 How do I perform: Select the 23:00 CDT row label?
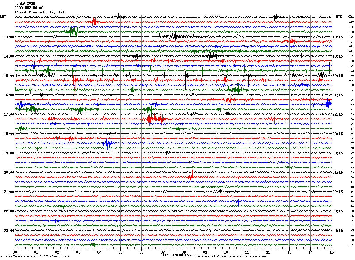coord(9,231)
